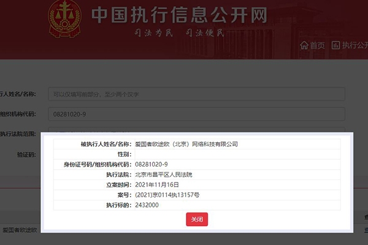Select court name 北京市昌平区人民法院
The image size is (368, 245).
click(164, 175)
